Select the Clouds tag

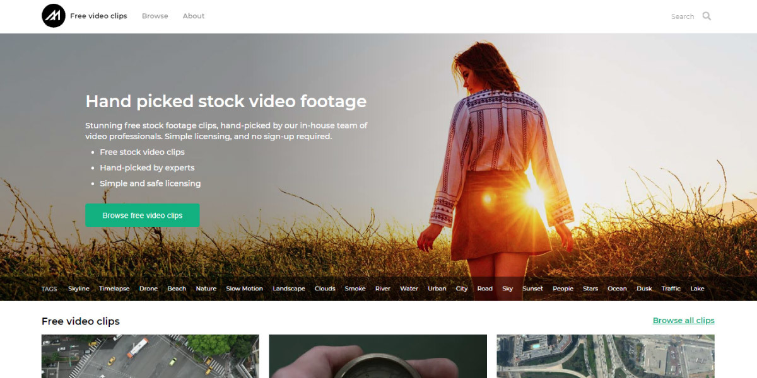325,289
